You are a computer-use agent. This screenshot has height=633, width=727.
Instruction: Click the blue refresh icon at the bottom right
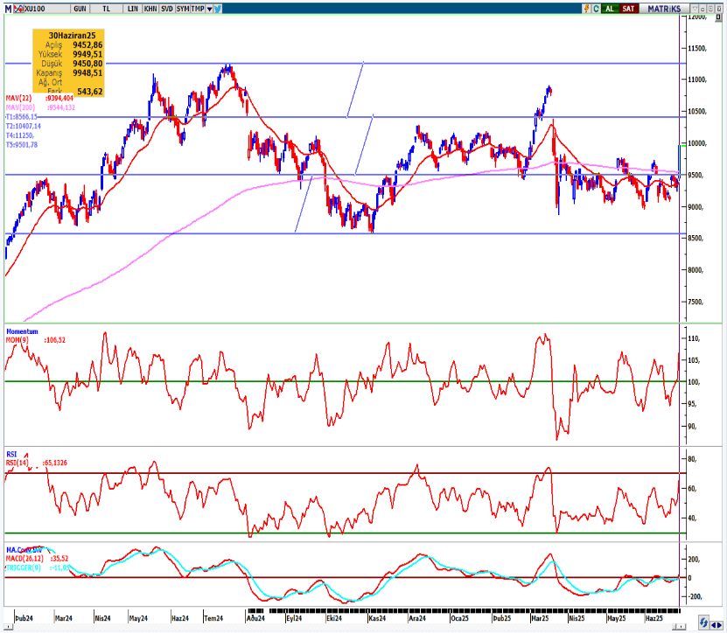705,623
